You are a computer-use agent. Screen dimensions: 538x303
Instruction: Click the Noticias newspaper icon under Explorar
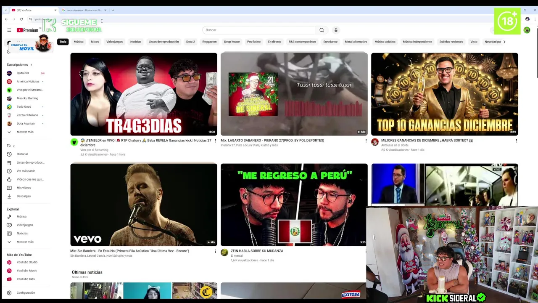pyautogui.click(x=9, y=234)
